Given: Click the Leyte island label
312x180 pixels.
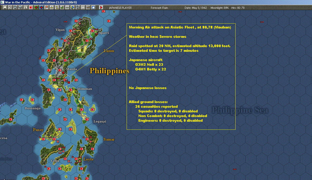Looking at the screenshot, I should (x=88, y=159).
